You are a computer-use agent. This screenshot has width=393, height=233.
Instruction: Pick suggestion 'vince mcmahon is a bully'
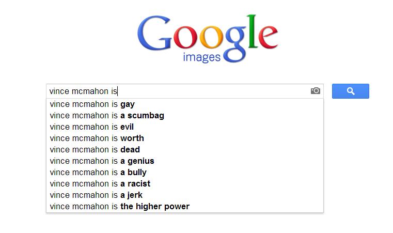(x=185, y=173)
